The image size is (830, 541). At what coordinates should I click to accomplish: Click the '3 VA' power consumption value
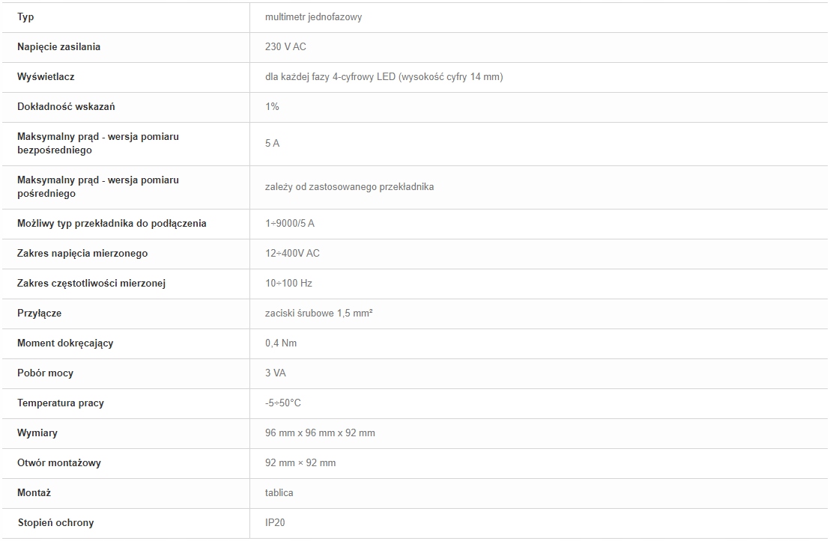click(x=275, y=373)
